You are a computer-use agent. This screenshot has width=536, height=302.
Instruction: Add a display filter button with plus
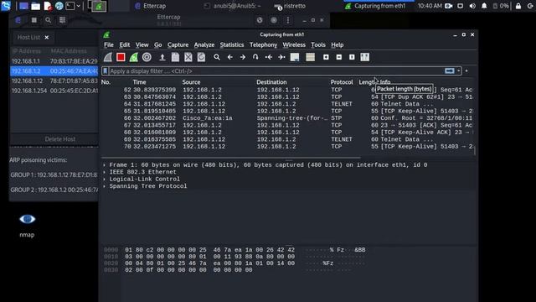click(466, 70)
